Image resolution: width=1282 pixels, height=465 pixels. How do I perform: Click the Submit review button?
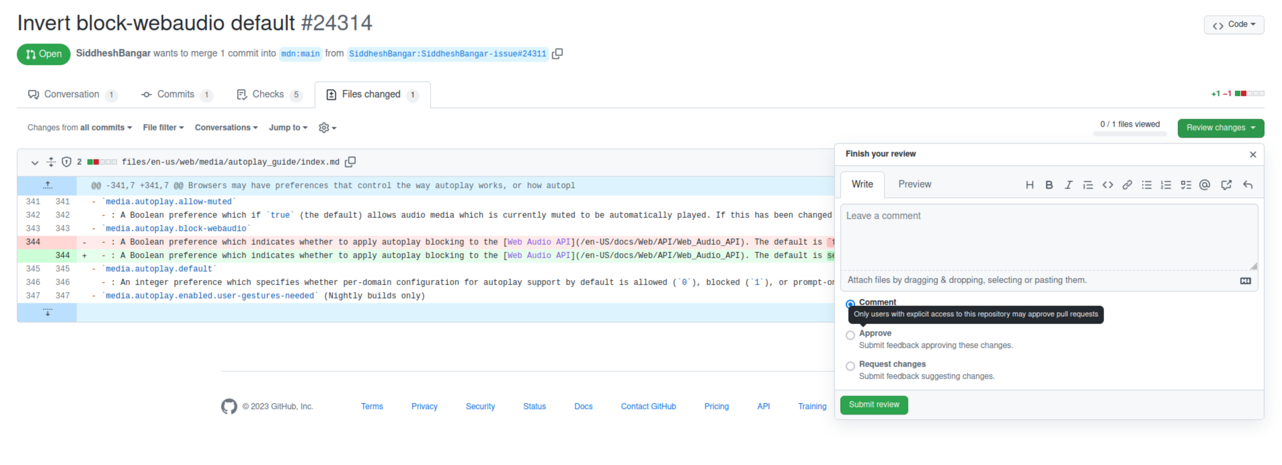[x=873, y=404]
